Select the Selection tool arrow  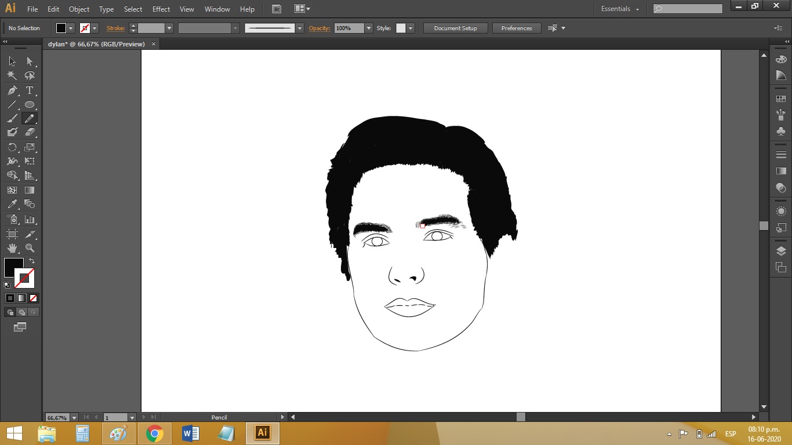[12, 61]
